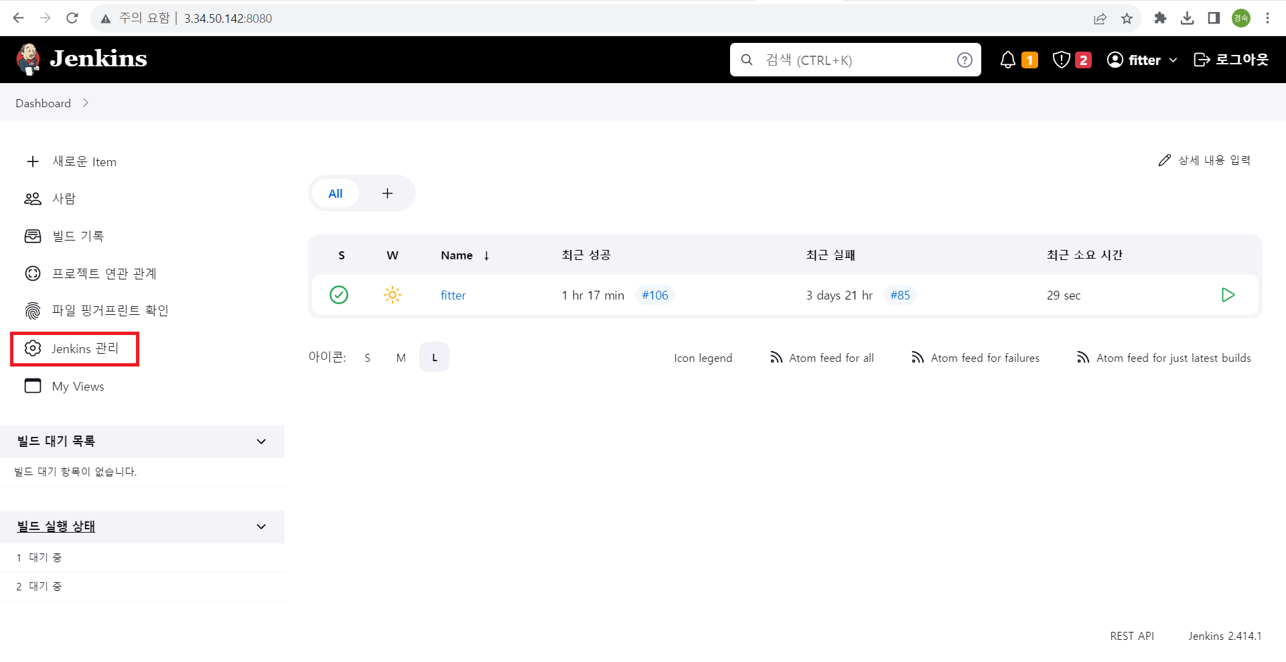1286x662 pixels.
Task: Set icon size to L
Action: [x=434, y=358]
